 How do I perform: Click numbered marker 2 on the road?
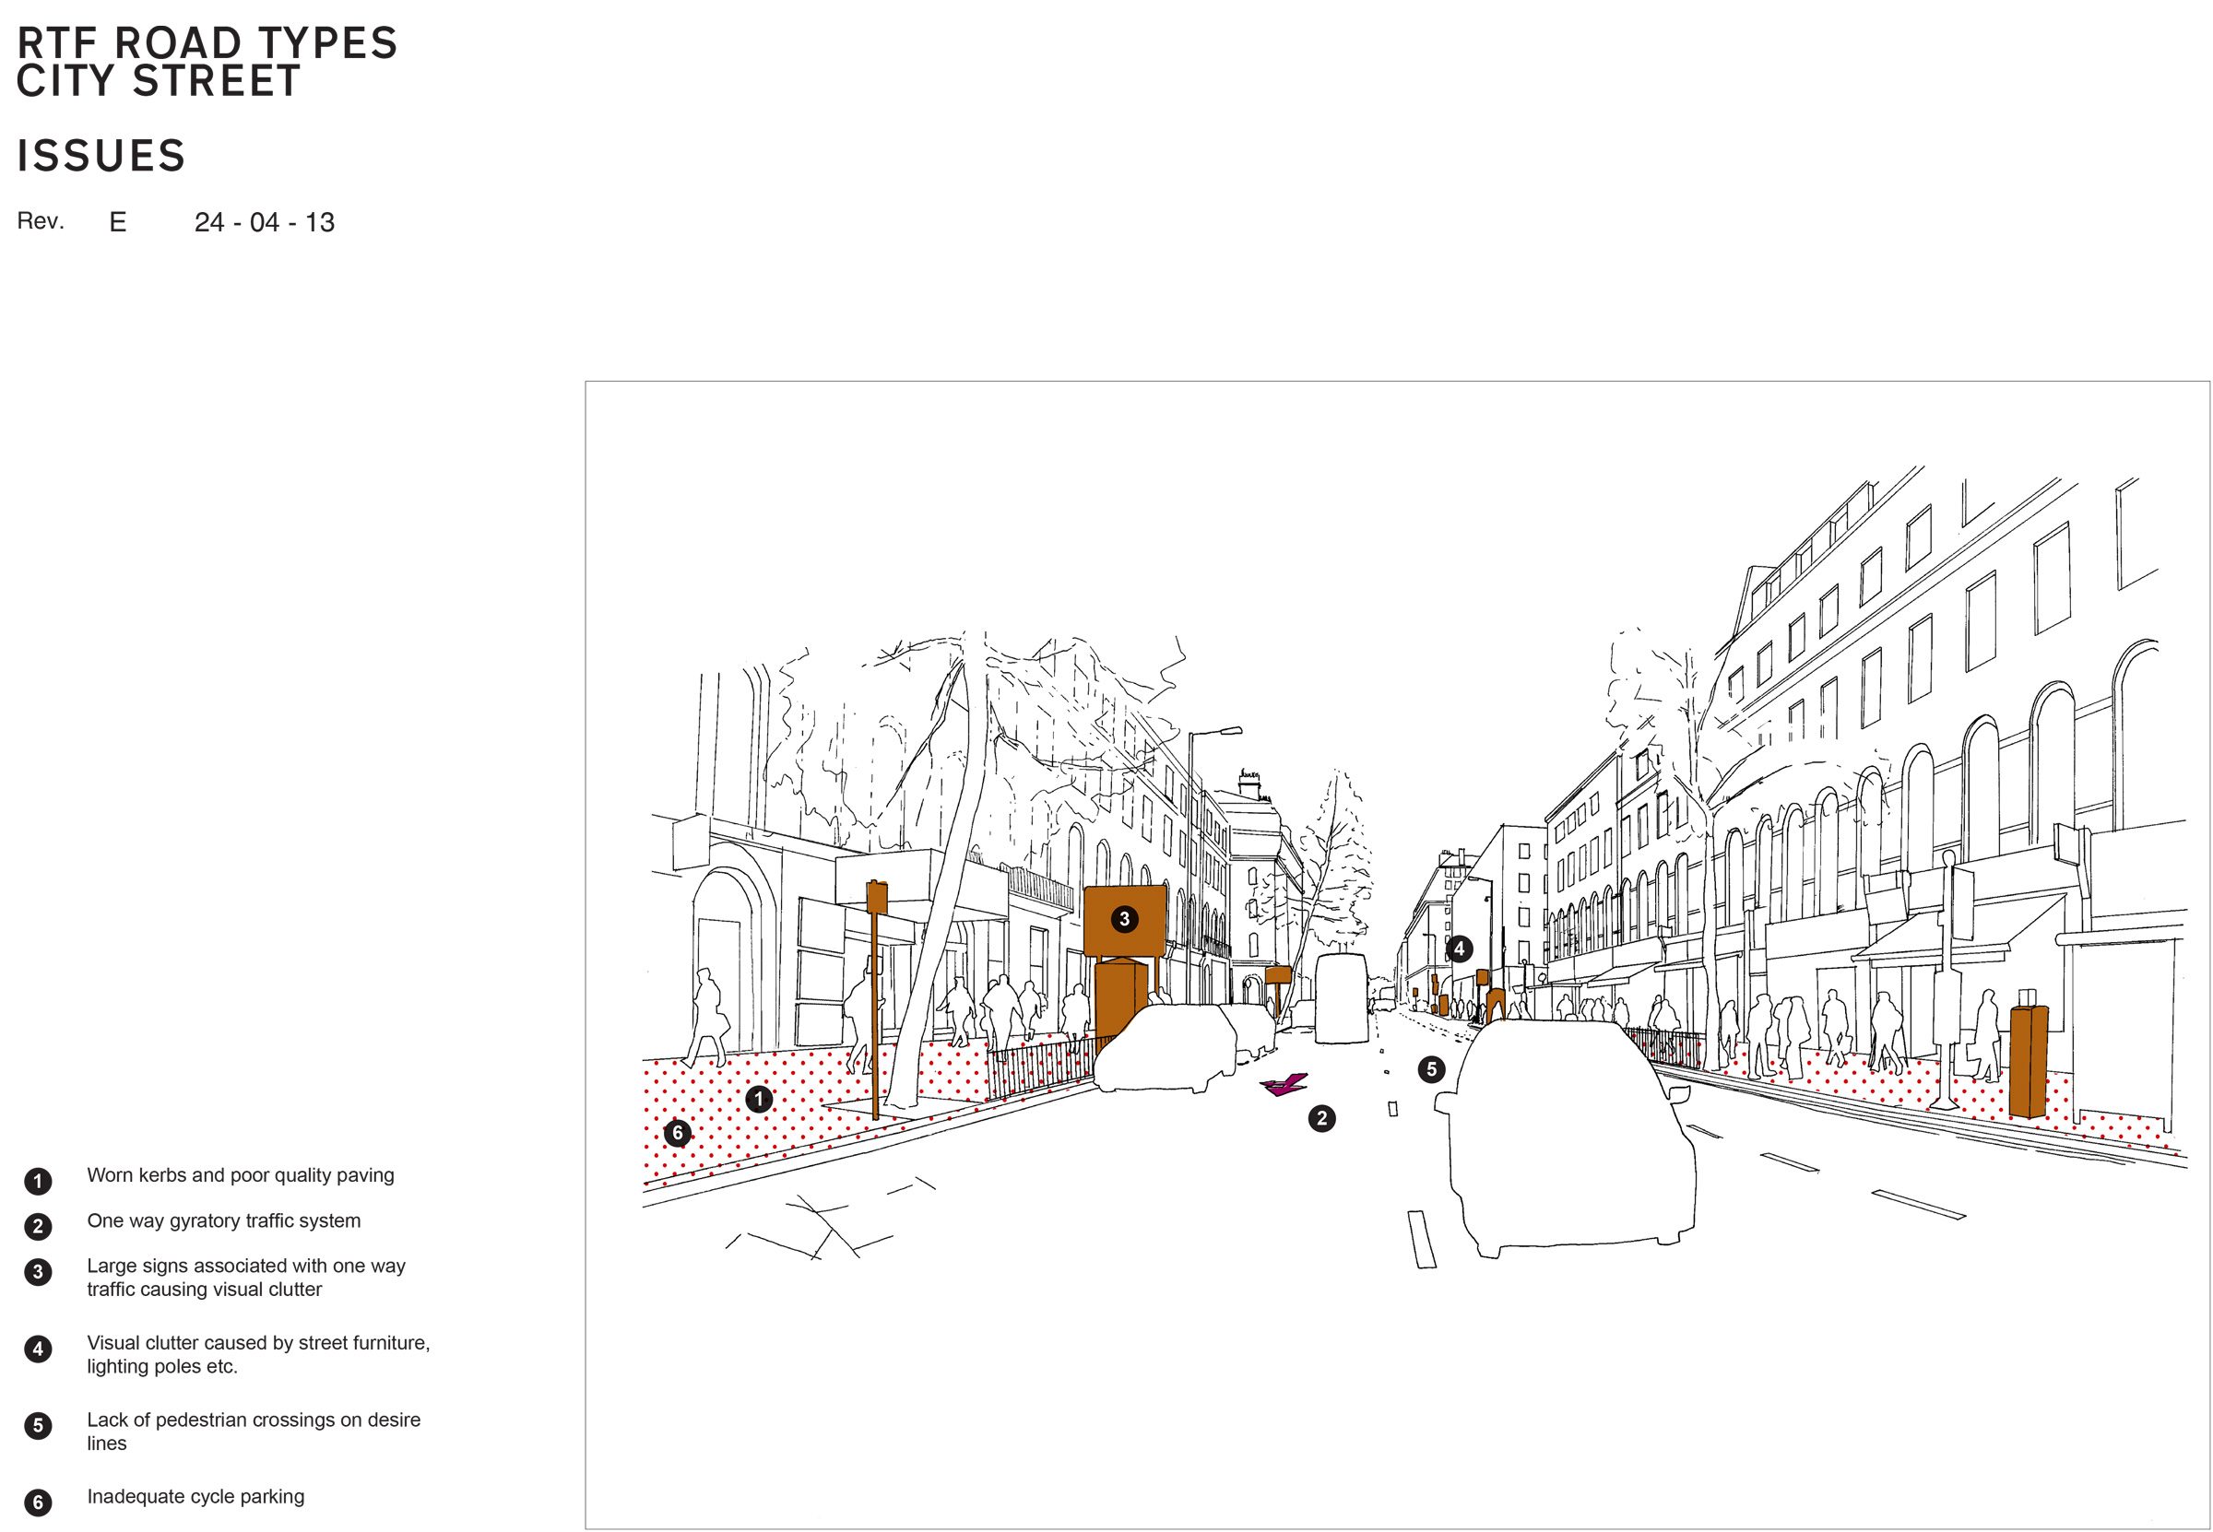point(1321,1117)
